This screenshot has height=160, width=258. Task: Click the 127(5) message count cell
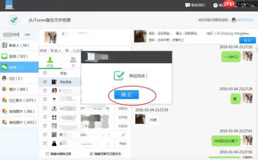123,117
